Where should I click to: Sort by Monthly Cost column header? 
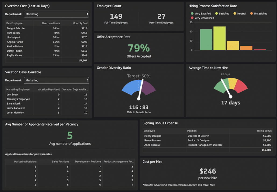click(80, 23)
